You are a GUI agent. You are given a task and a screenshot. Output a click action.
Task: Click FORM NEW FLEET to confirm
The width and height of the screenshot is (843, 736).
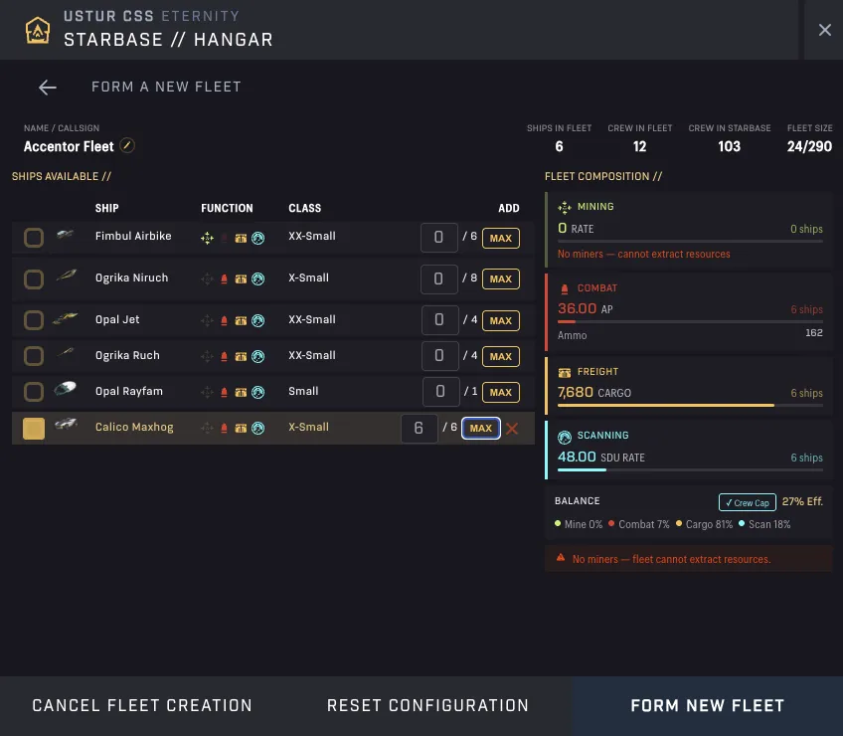[x=708, y=705]
